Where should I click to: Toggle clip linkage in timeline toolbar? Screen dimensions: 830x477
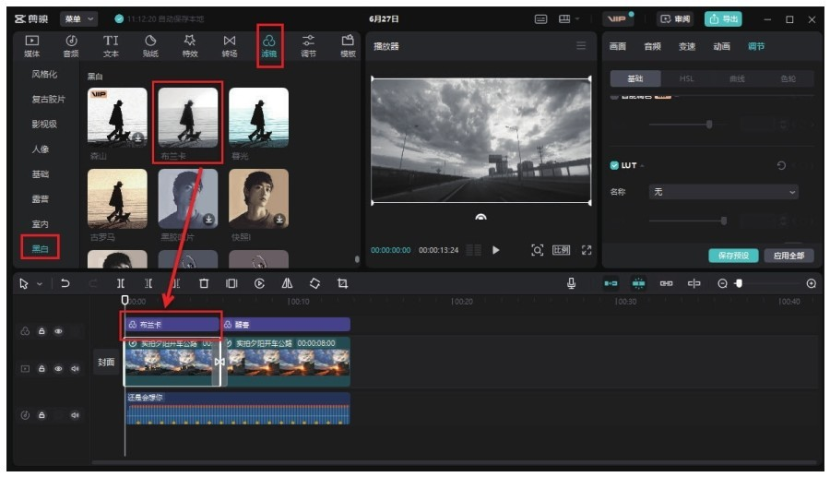pos(666,283)
